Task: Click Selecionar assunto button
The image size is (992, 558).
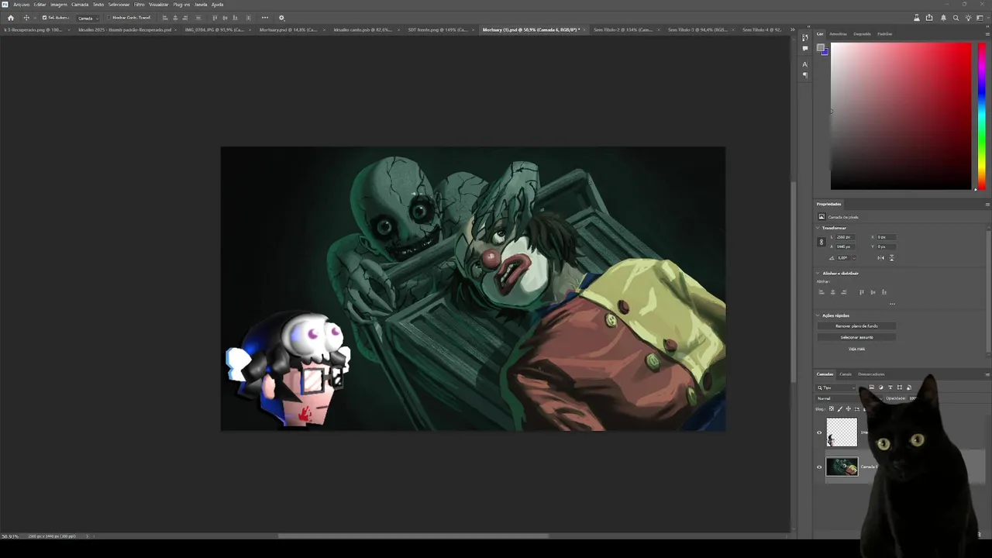Action: pyautogui.click(x=856, y=337)
